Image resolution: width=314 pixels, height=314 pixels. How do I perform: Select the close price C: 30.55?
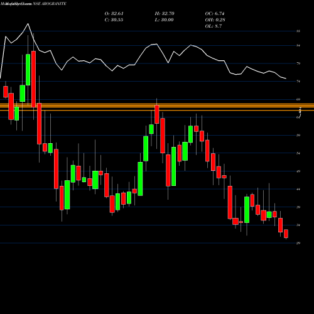pyautogui.click(x=114, y=20)
